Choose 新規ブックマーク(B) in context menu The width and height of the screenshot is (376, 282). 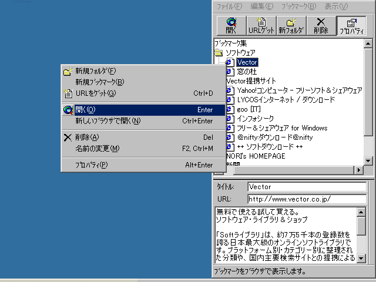pyautogui.click(x=143, y=82)
